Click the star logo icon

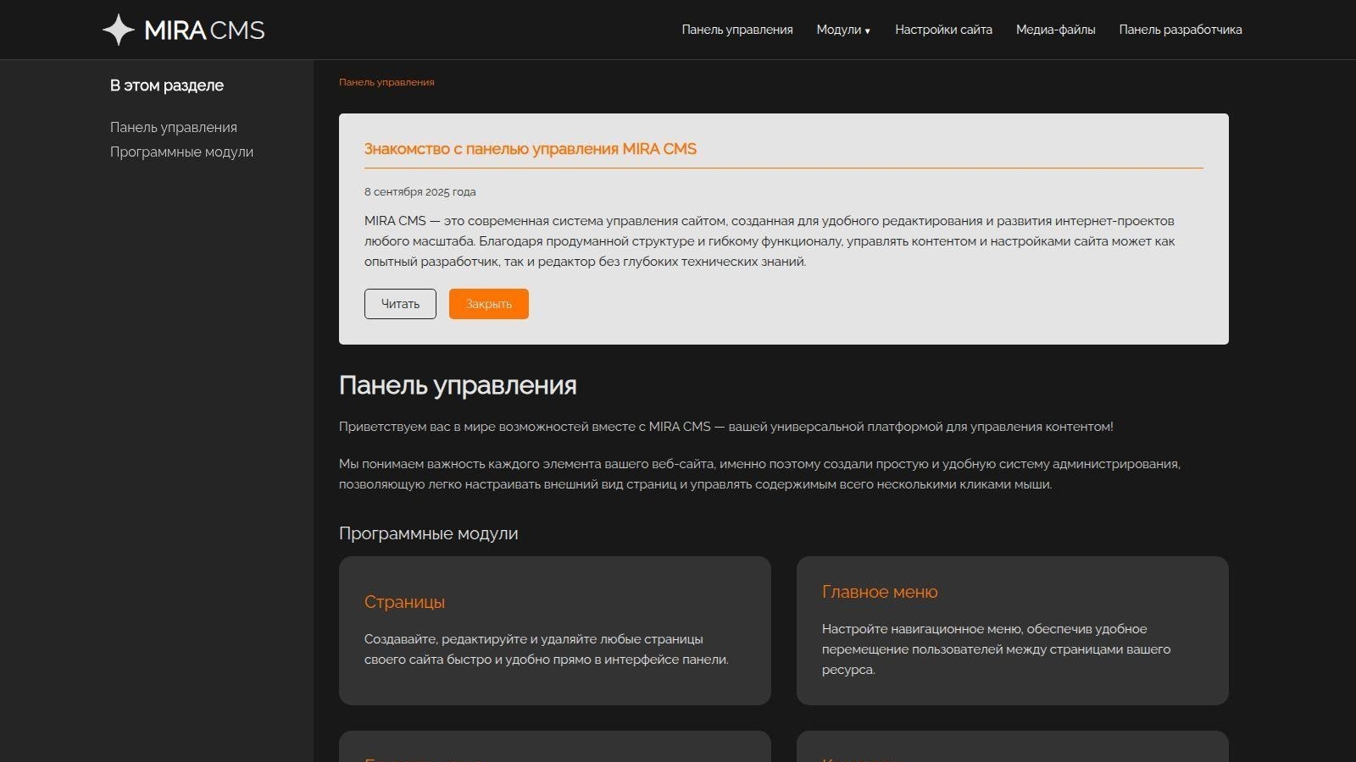coord(118,30)
